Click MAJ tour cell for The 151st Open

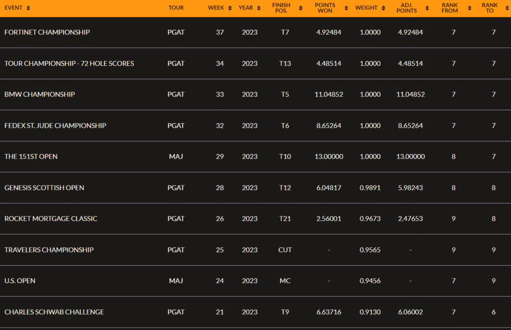[176, 157]
